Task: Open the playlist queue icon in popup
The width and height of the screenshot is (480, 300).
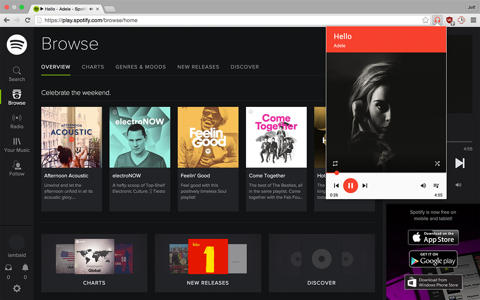Action: coord(436,186)
